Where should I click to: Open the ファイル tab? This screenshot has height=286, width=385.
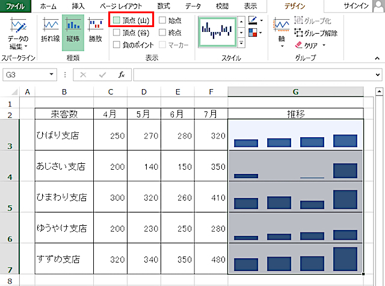pyautogui.click(x=15, y=6)
